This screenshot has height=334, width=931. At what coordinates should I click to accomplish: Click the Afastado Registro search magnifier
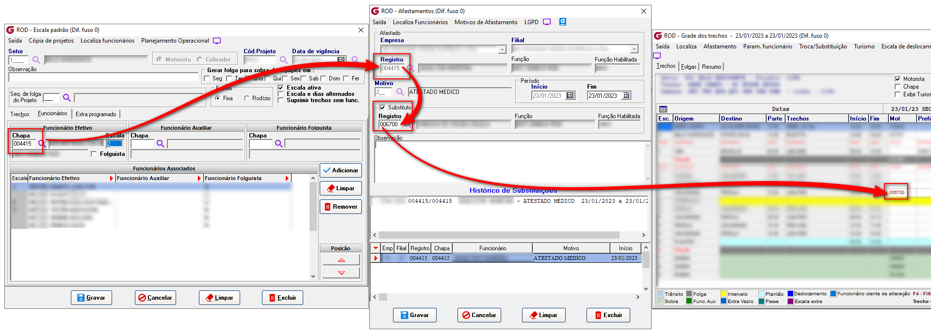[410, 68]
